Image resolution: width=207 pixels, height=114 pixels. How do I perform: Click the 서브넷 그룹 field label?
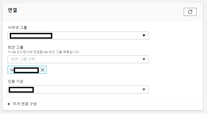(x=17, y=27)
